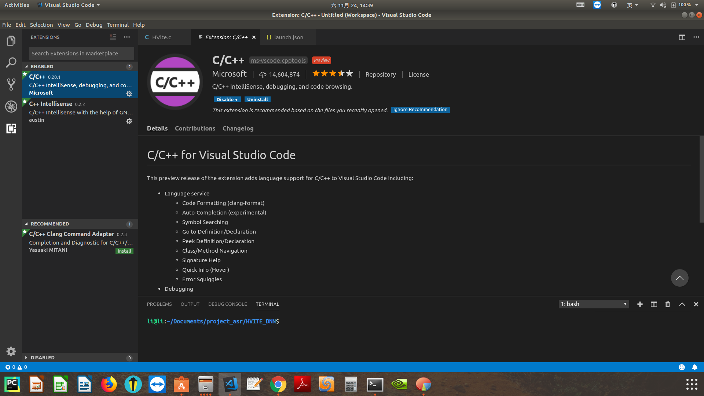Click the gear icon on C++ Intellisense extension
704x396 pixels.
pyautogui.click(x=129, y=121)
